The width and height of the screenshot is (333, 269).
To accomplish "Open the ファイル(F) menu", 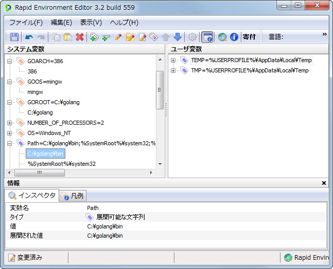I will pyautogui.click(x=26, y=23).
